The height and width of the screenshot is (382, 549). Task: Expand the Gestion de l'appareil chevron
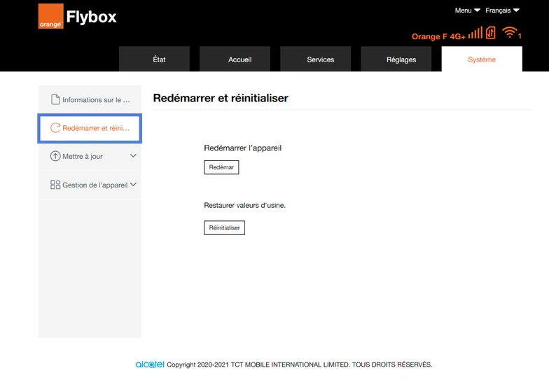(x=133, y=185)
